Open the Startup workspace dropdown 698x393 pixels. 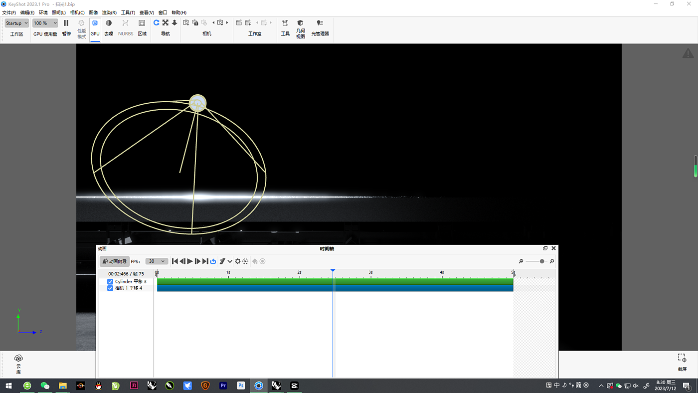point(17,23)
